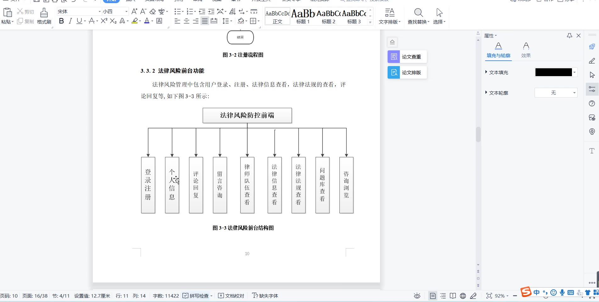Apply character border icon

(160, 21)
